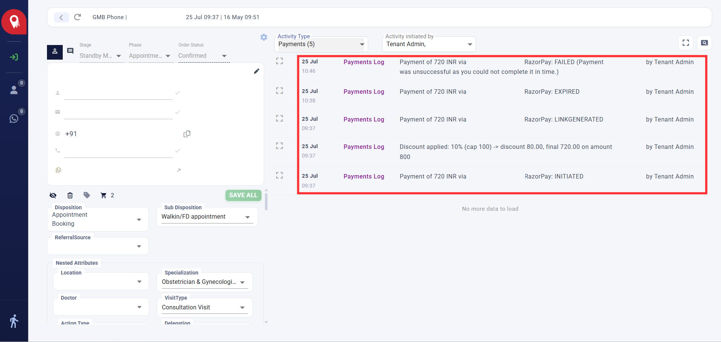This screenshot has width=721, height=342.
Task: Click the pencil edit icon
Action: (x=257, y=71)
